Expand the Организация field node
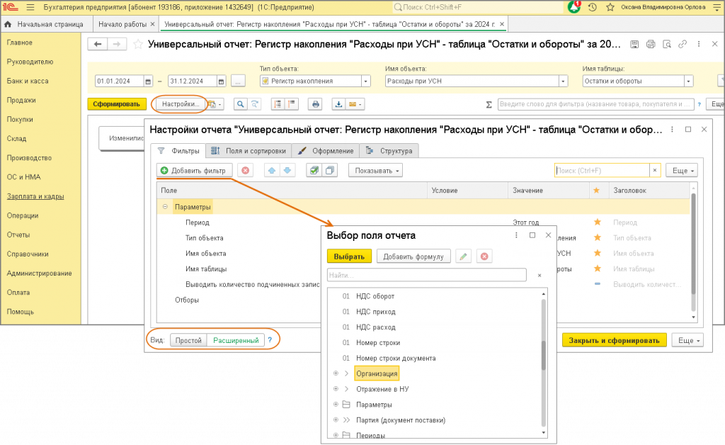725x445 pixels. [336, 373]
